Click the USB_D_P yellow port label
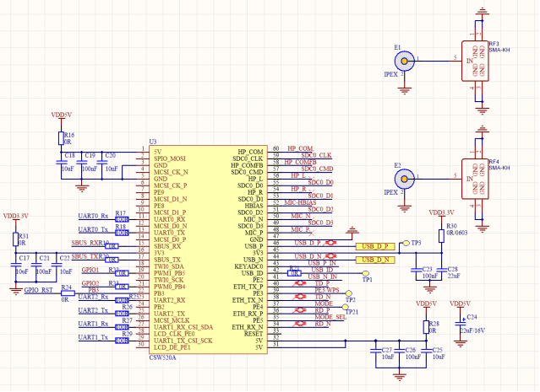The image size is (540, 392). [x=374, y=246]
